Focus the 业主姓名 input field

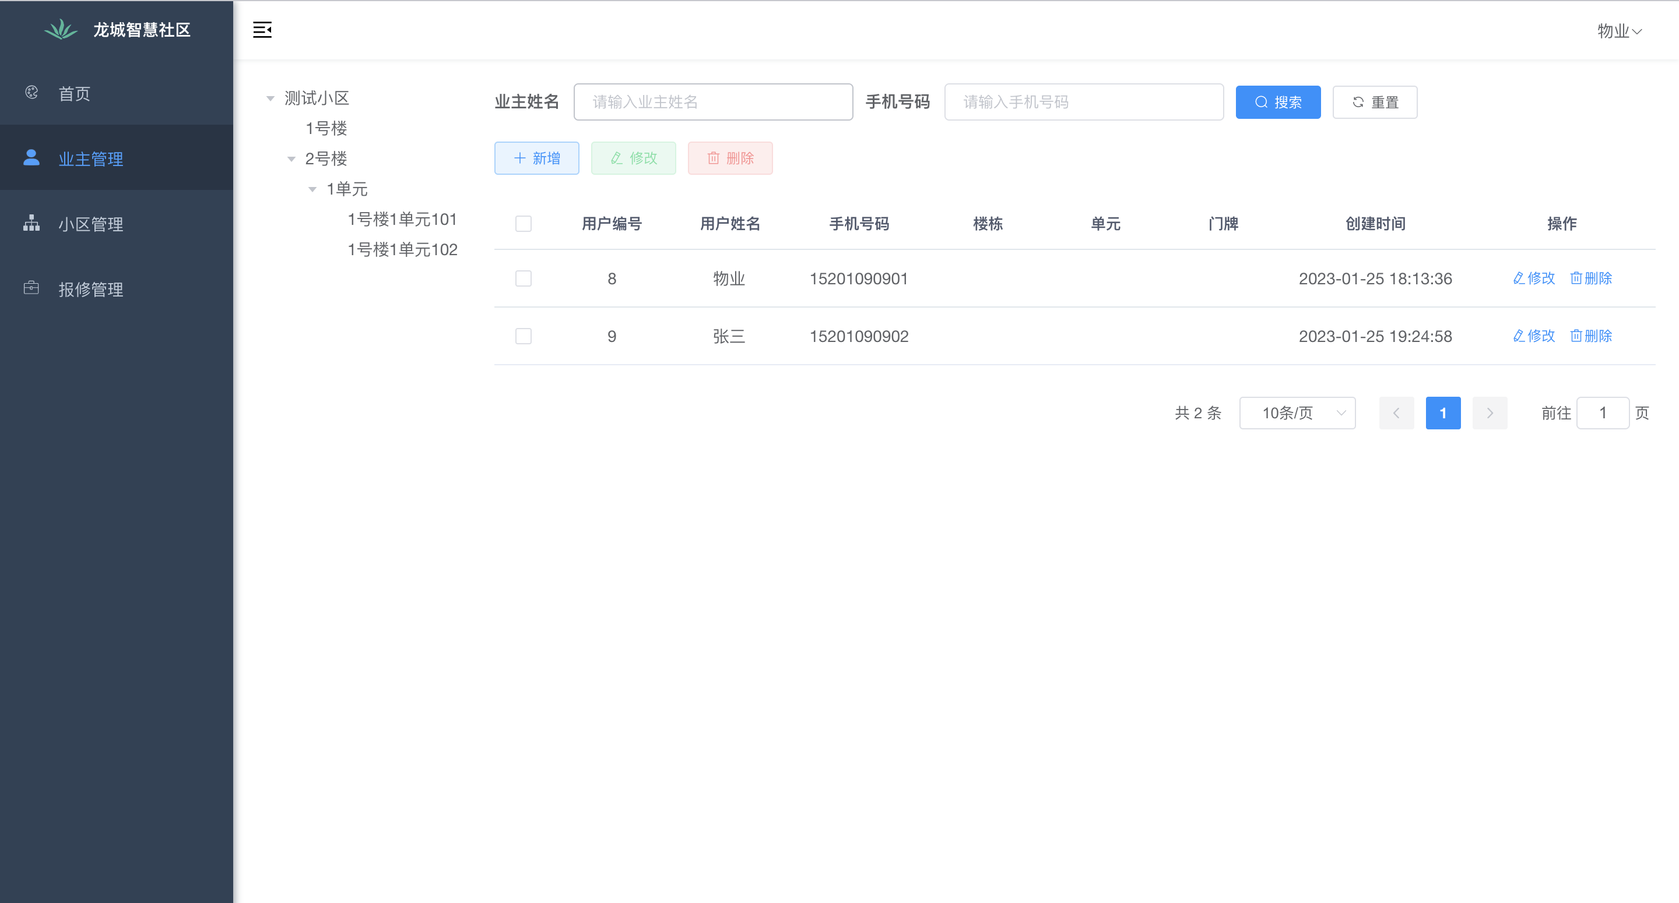click(x=713, y=103)
